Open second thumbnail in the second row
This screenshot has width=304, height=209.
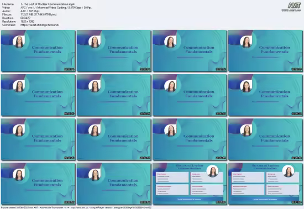pyautogui.click(x=114, y=95)
